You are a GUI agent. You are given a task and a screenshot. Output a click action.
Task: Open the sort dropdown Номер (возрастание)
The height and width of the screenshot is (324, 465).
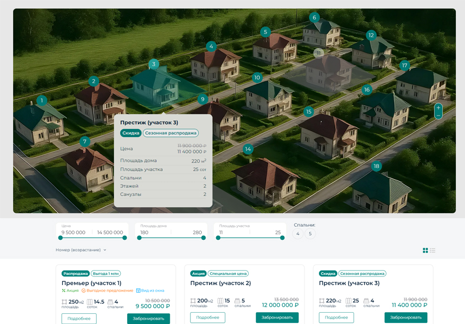(81, 250)
